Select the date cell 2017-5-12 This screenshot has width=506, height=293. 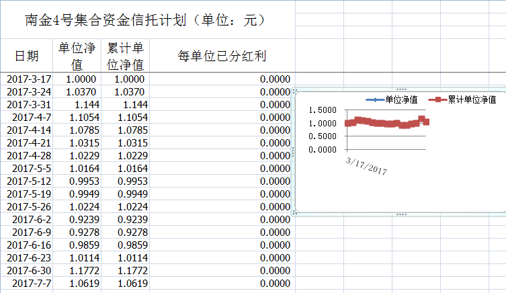29,181
